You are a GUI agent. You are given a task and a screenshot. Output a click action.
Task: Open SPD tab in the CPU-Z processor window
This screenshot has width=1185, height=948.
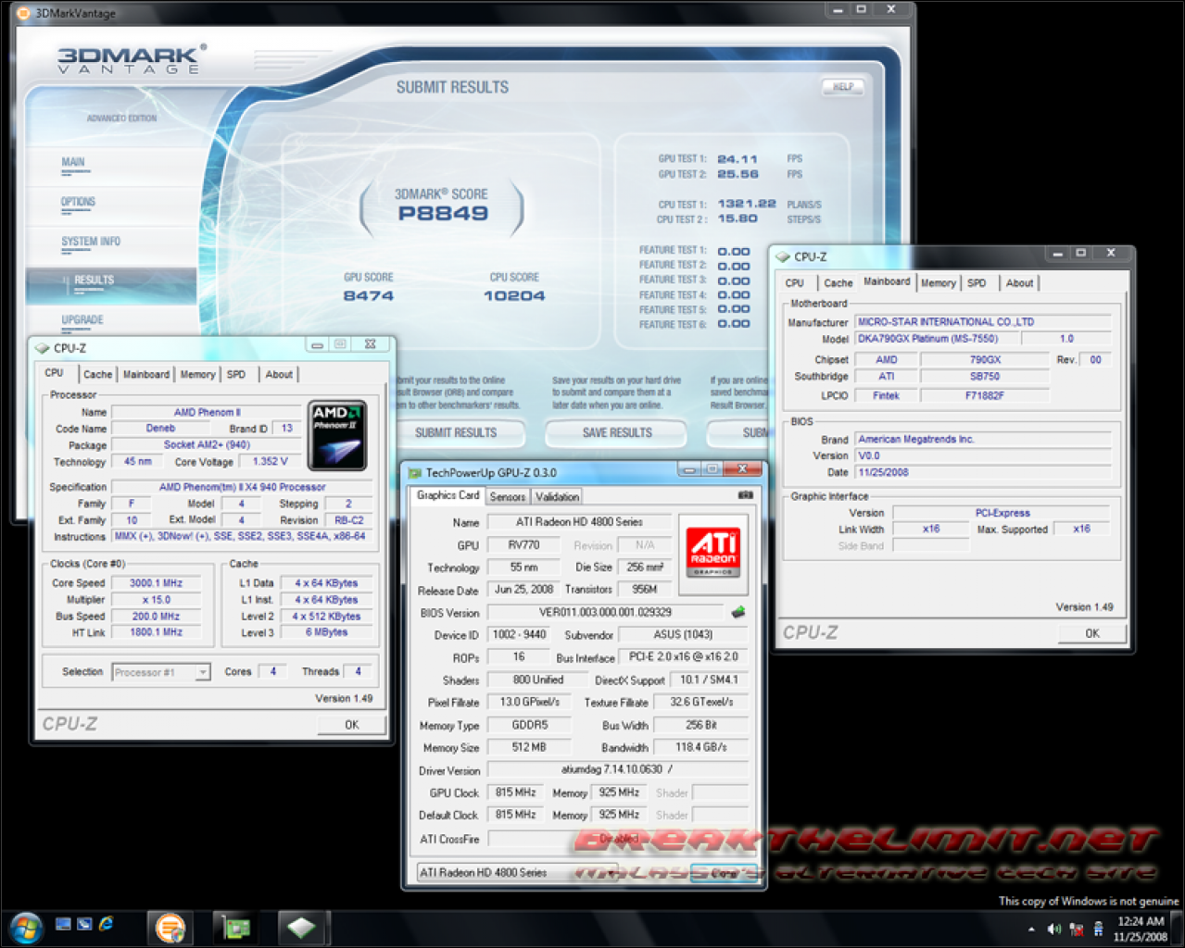[236, 375]
